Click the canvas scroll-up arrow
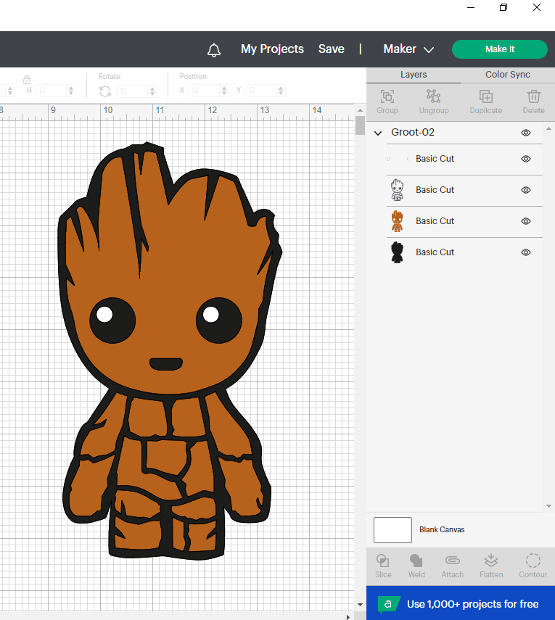 (360, 110)
